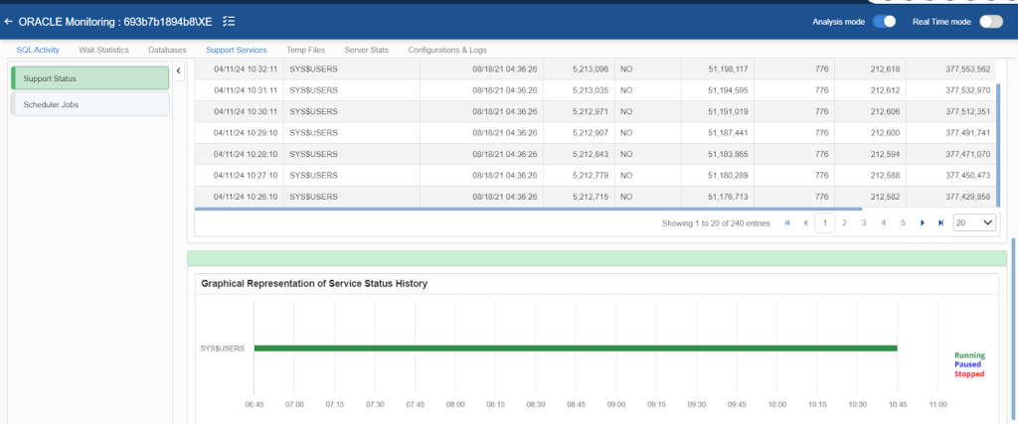Click the back arrow beside ORACLE Monitoring

click(9, 21)
